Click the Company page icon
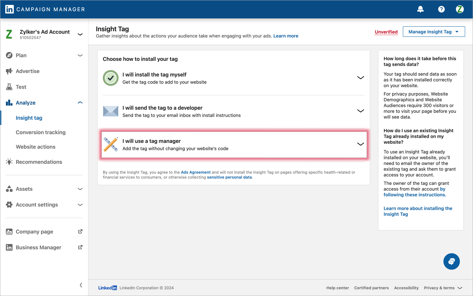 [x=9, y=232]
